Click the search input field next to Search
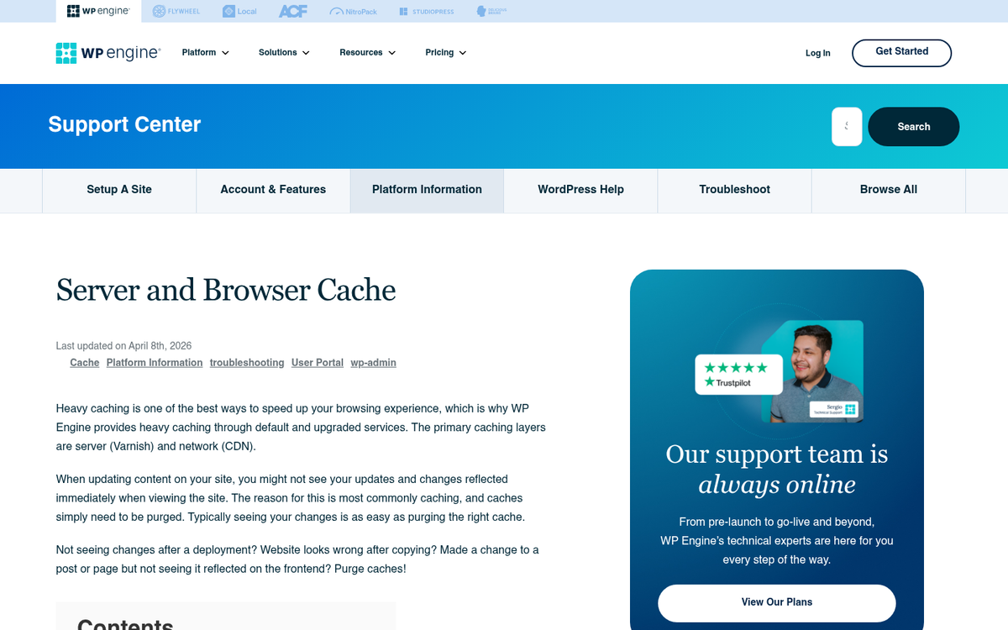This screenshot has height=630, width=1008. click(847, 126)
